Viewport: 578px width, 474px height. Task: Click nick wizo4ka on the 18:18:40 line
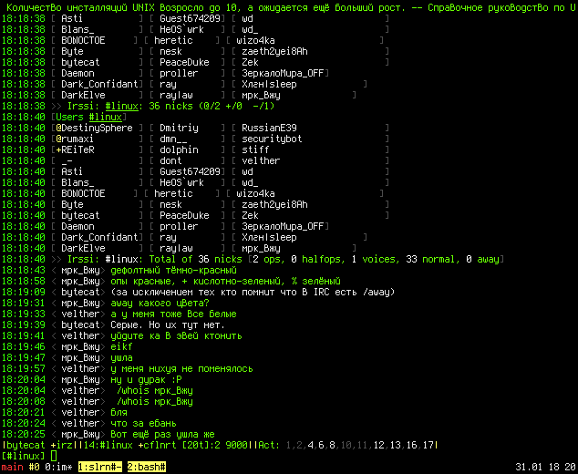point(255,193)
